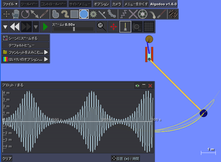Click the クリア button in plot

click(7, 159)
